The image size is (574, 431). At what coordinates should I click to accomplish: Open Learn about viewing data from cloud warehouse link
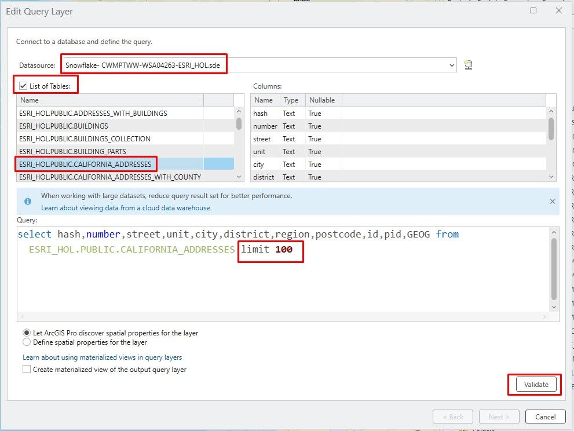pyautogui.click(x=125, y=208)
